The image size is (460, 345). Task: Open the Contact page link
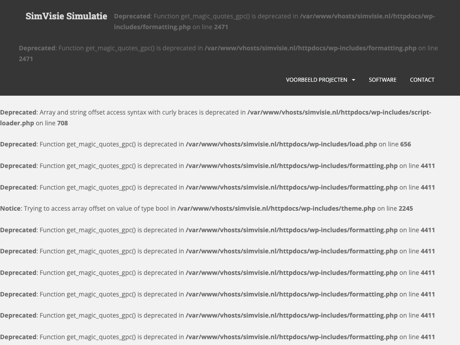[x=422, y=80]
